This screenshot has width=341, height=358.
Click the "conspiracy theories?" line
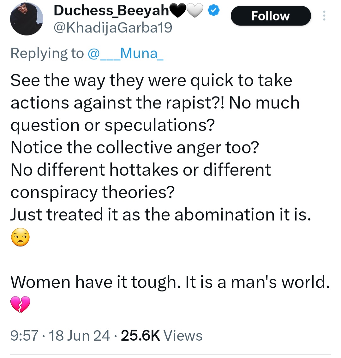[x=93, y=192]
